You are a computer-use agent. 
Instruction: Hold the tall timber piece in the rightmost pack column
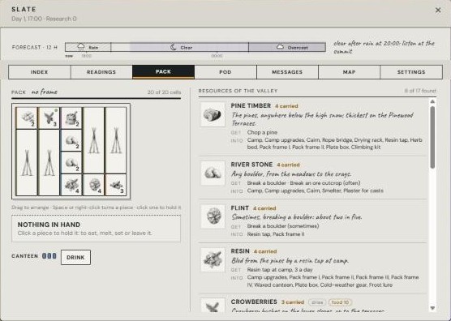click(116, 140)
